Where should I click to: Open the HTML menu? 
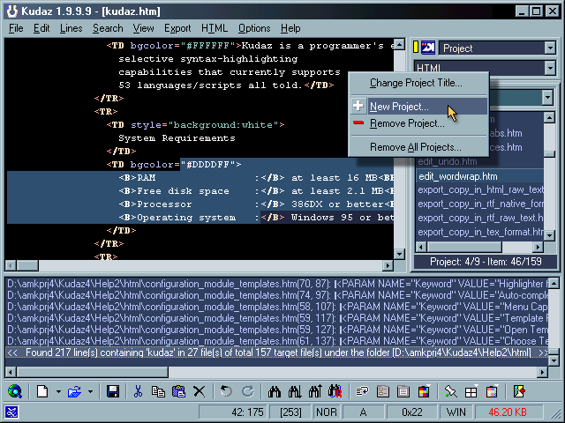tap(215, 28)
